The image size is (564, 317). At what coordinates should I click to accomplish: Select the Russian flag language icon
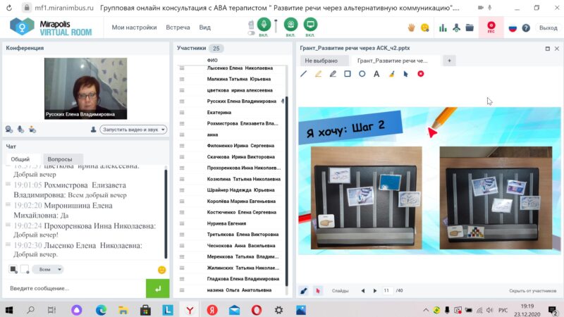[513, 28]
